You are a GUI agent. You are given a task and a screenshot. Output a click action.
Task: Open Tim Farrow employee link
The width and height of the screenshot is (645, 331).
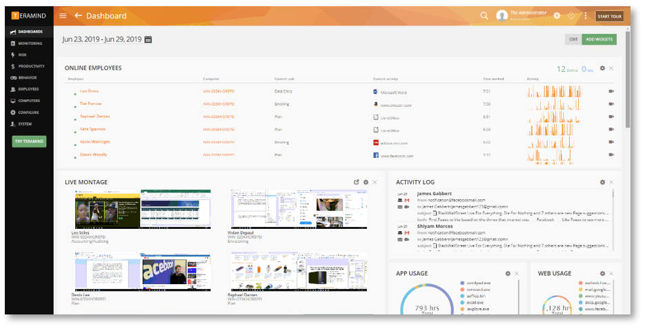click(x=90, y=103)
